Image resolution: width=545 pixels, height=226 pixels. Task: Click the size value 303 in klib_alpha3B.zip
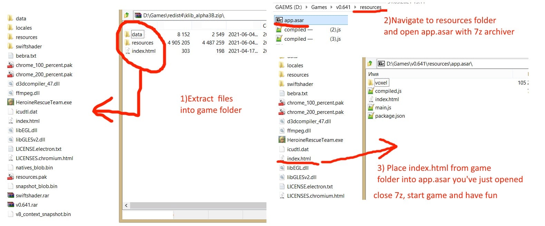pyautogui.click(x=186, y=51)
